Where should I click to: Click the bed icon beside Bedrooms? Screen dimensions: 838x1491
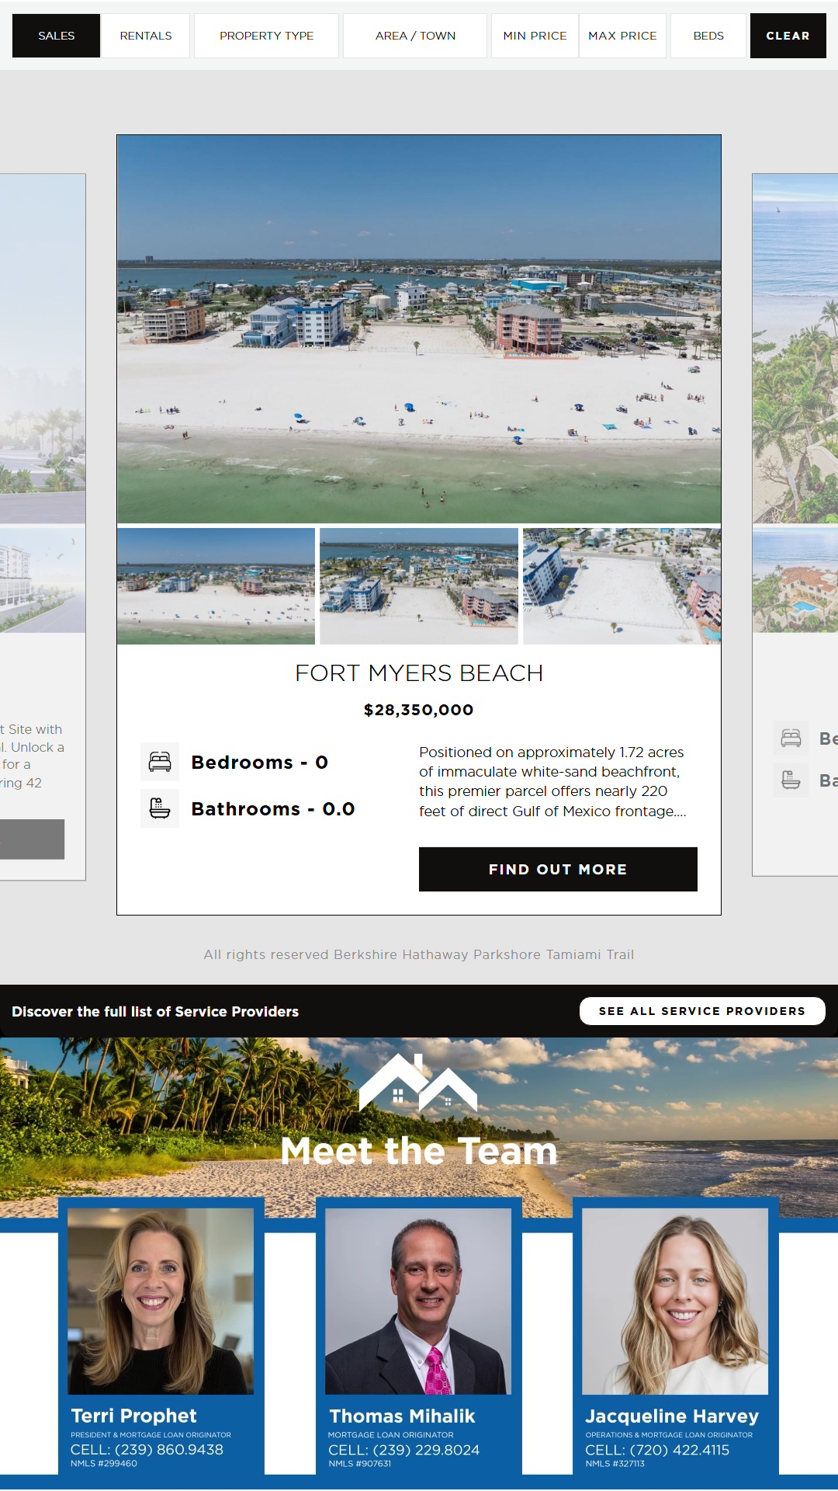tap(160, 762)
